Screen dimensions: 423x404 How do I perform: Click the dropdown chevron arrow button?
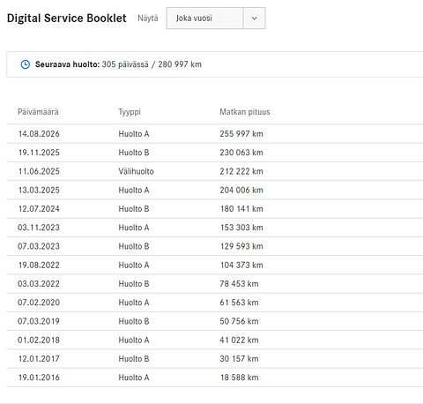click(x=255, y=19)
